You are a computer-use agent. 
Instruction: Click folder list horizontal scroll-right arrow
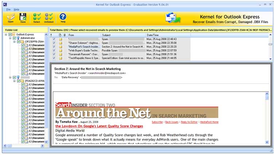coord(42,146)
